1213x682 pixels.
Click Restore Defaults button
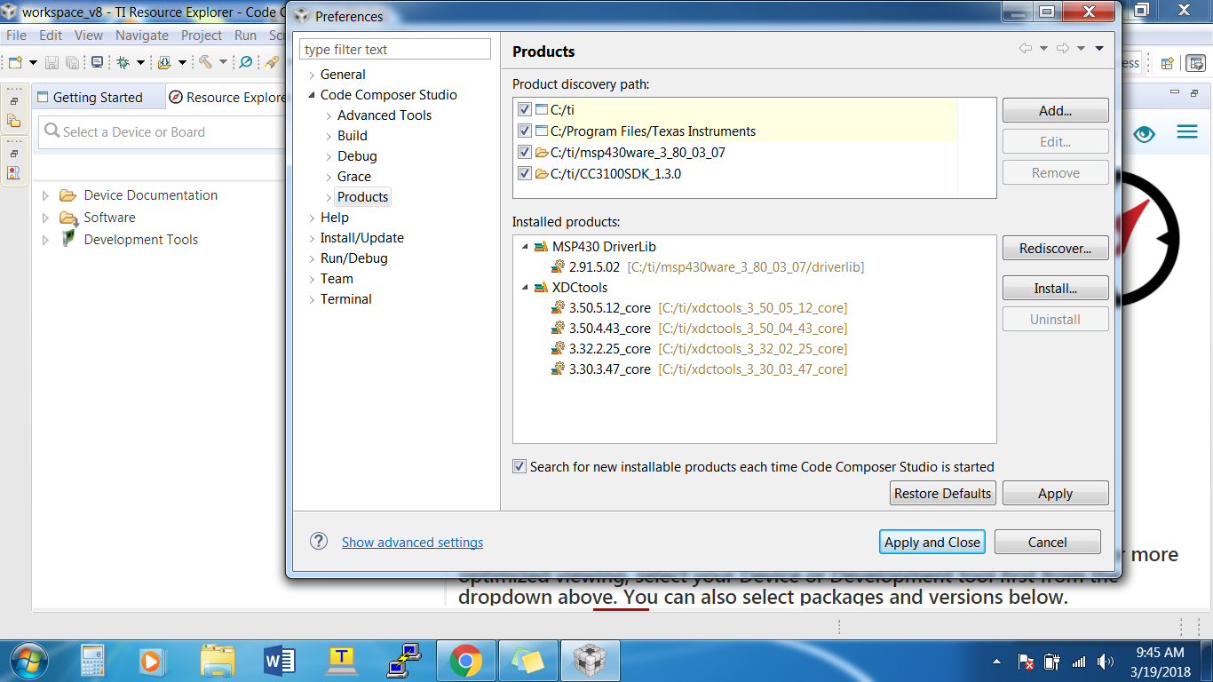click(943, 494)
